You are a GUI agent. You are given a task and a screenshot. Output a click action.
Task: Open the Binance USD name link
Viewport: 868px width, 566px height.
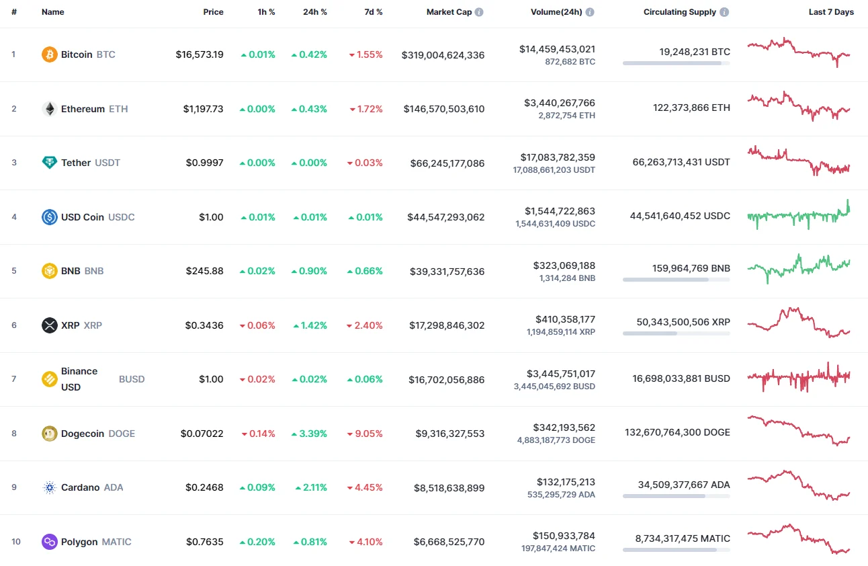pos(79,378)
